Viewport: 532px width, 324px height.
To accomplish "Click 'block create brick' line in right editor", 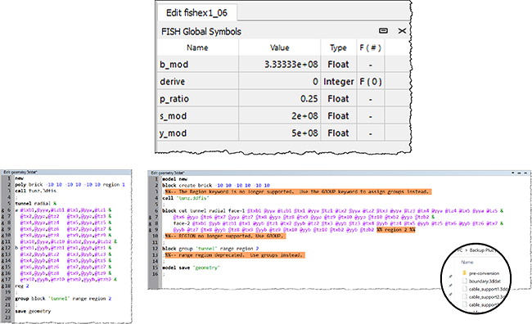I will 216,185.
